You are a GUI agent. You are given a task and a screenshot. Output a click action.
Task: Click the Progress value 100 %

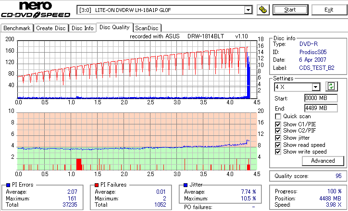[334, 191]
